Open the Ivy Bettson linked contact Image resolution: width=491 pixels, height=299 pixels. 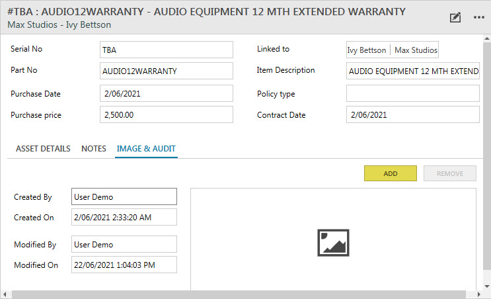click(367, 50)
